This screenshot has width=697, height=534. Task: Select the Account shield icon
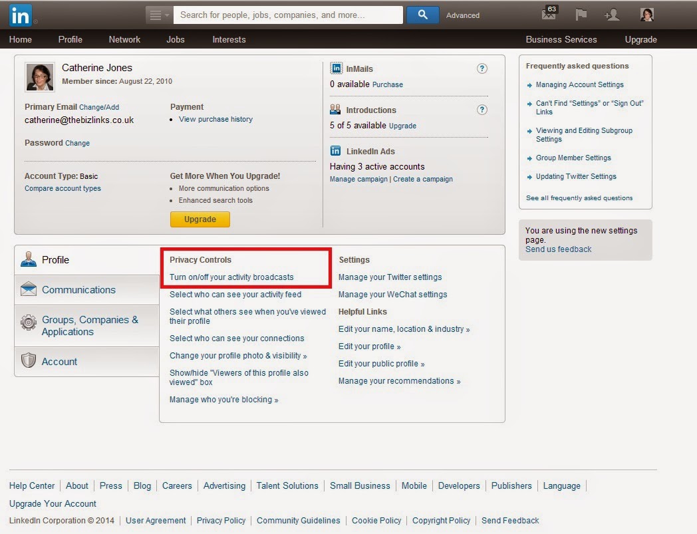point(28,361)
